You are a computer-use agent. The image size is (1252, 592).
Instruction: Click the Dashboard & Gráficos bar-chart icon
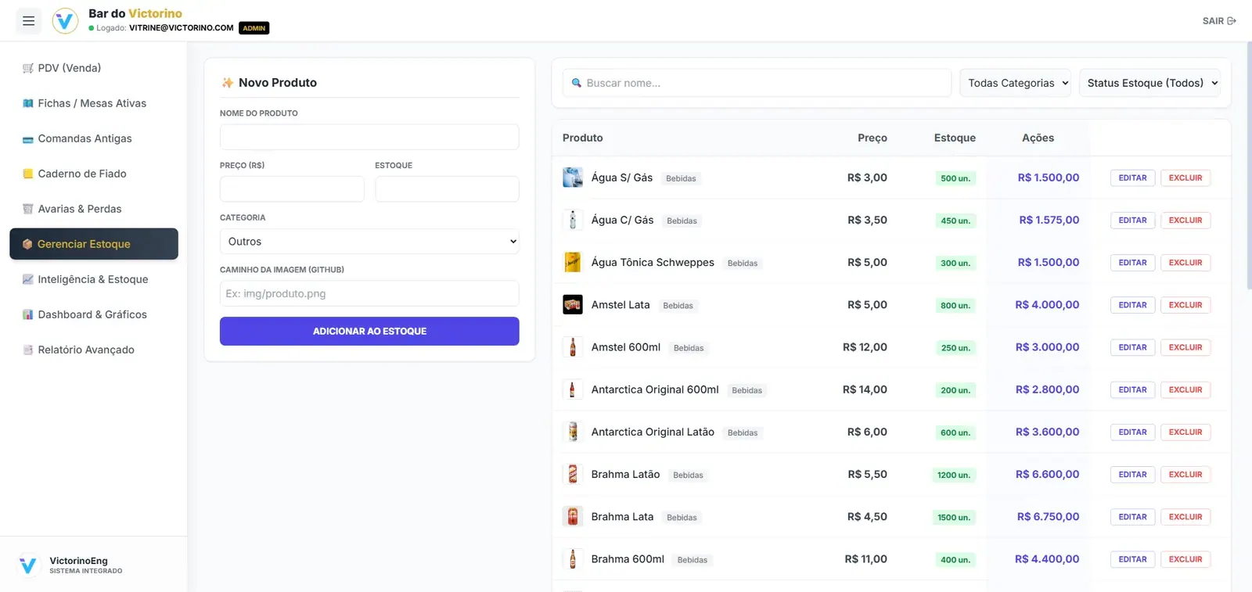pyautogui.click(x=28, y=314)
